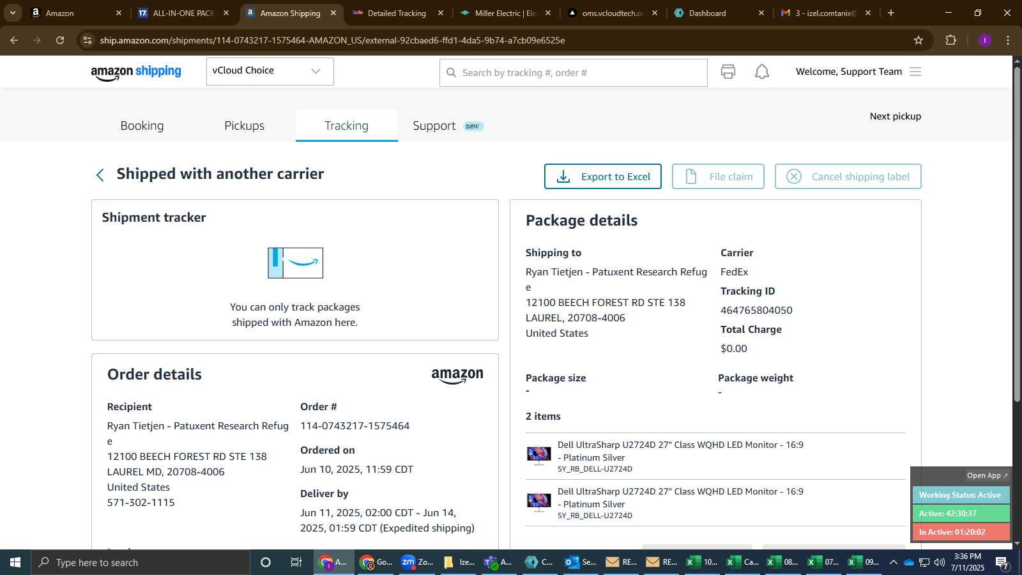Click the printer icon in header
The width and height of the screenshot is (1022, 575).
coord(728,72)
